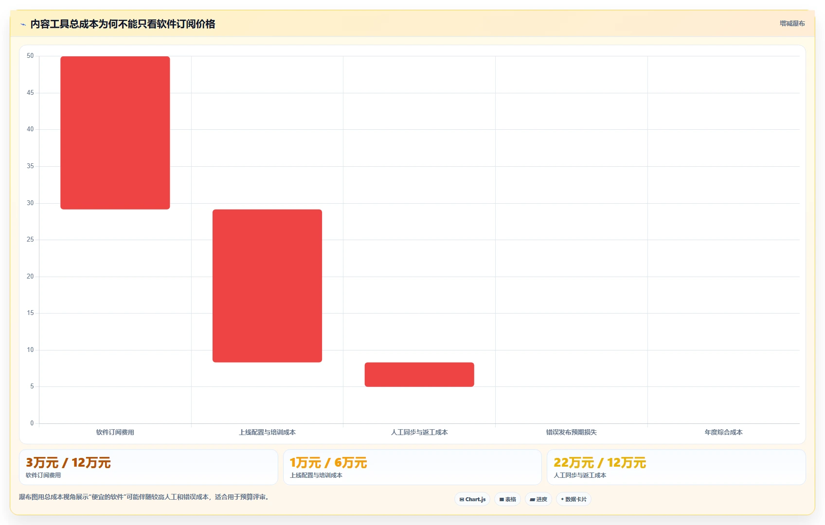Click y-axis value 50

pyautogui.click(x=30, y=56)
